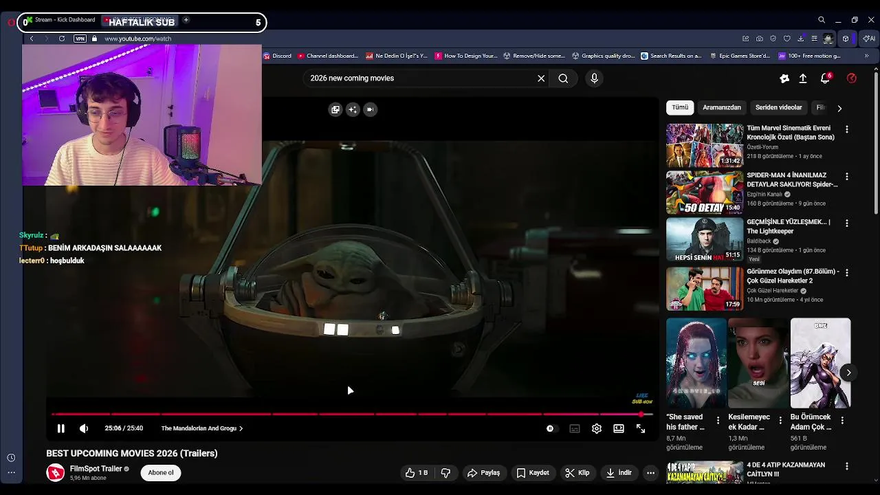The width and height of the screenshot is (880, 495).
Task: Click the www.youtube.com/watch address bar
Action: pos(137,38)
